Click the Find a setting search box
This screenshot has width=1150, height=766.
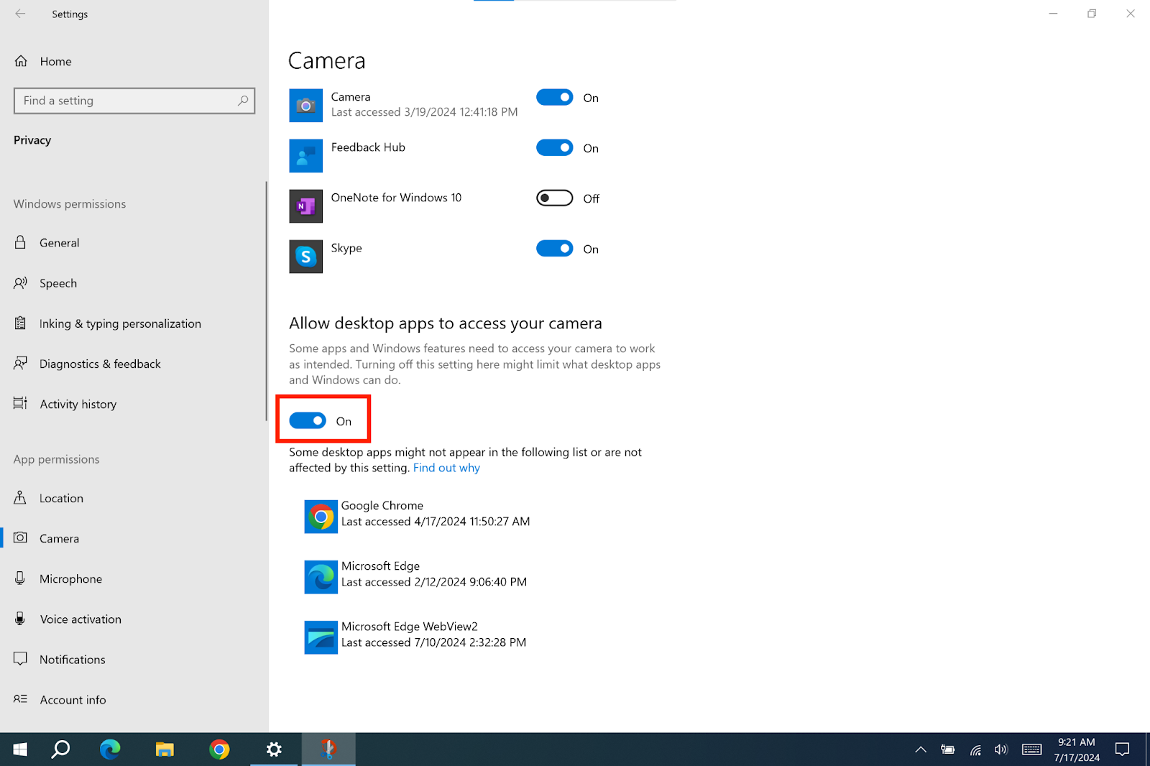pyautogui.click(x=134, y=101)
